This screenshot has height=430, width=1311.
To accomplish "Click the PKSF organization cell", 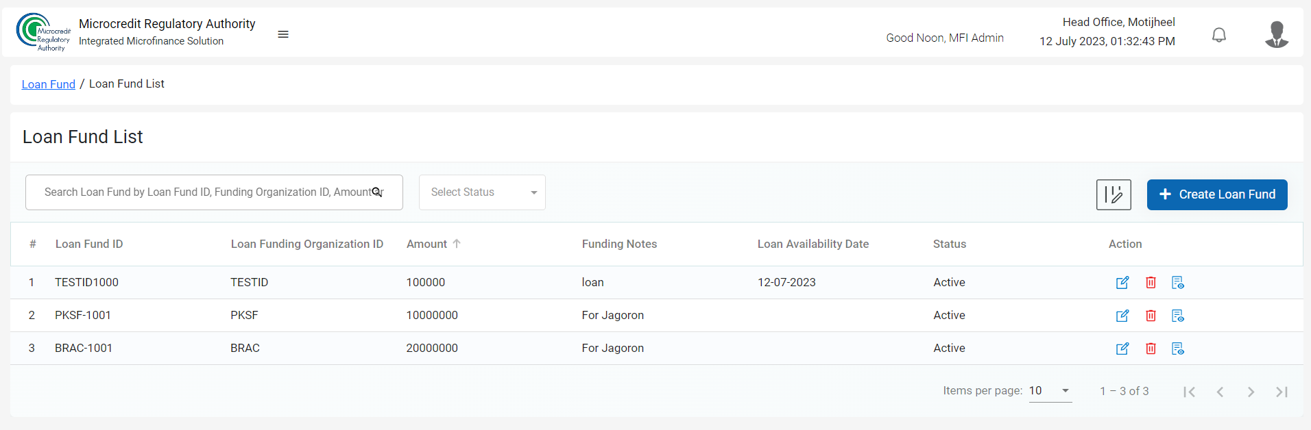I will pyautogui.click(x=244, y=315).
